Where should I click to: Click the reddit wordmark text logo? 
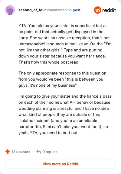[109, 10]
